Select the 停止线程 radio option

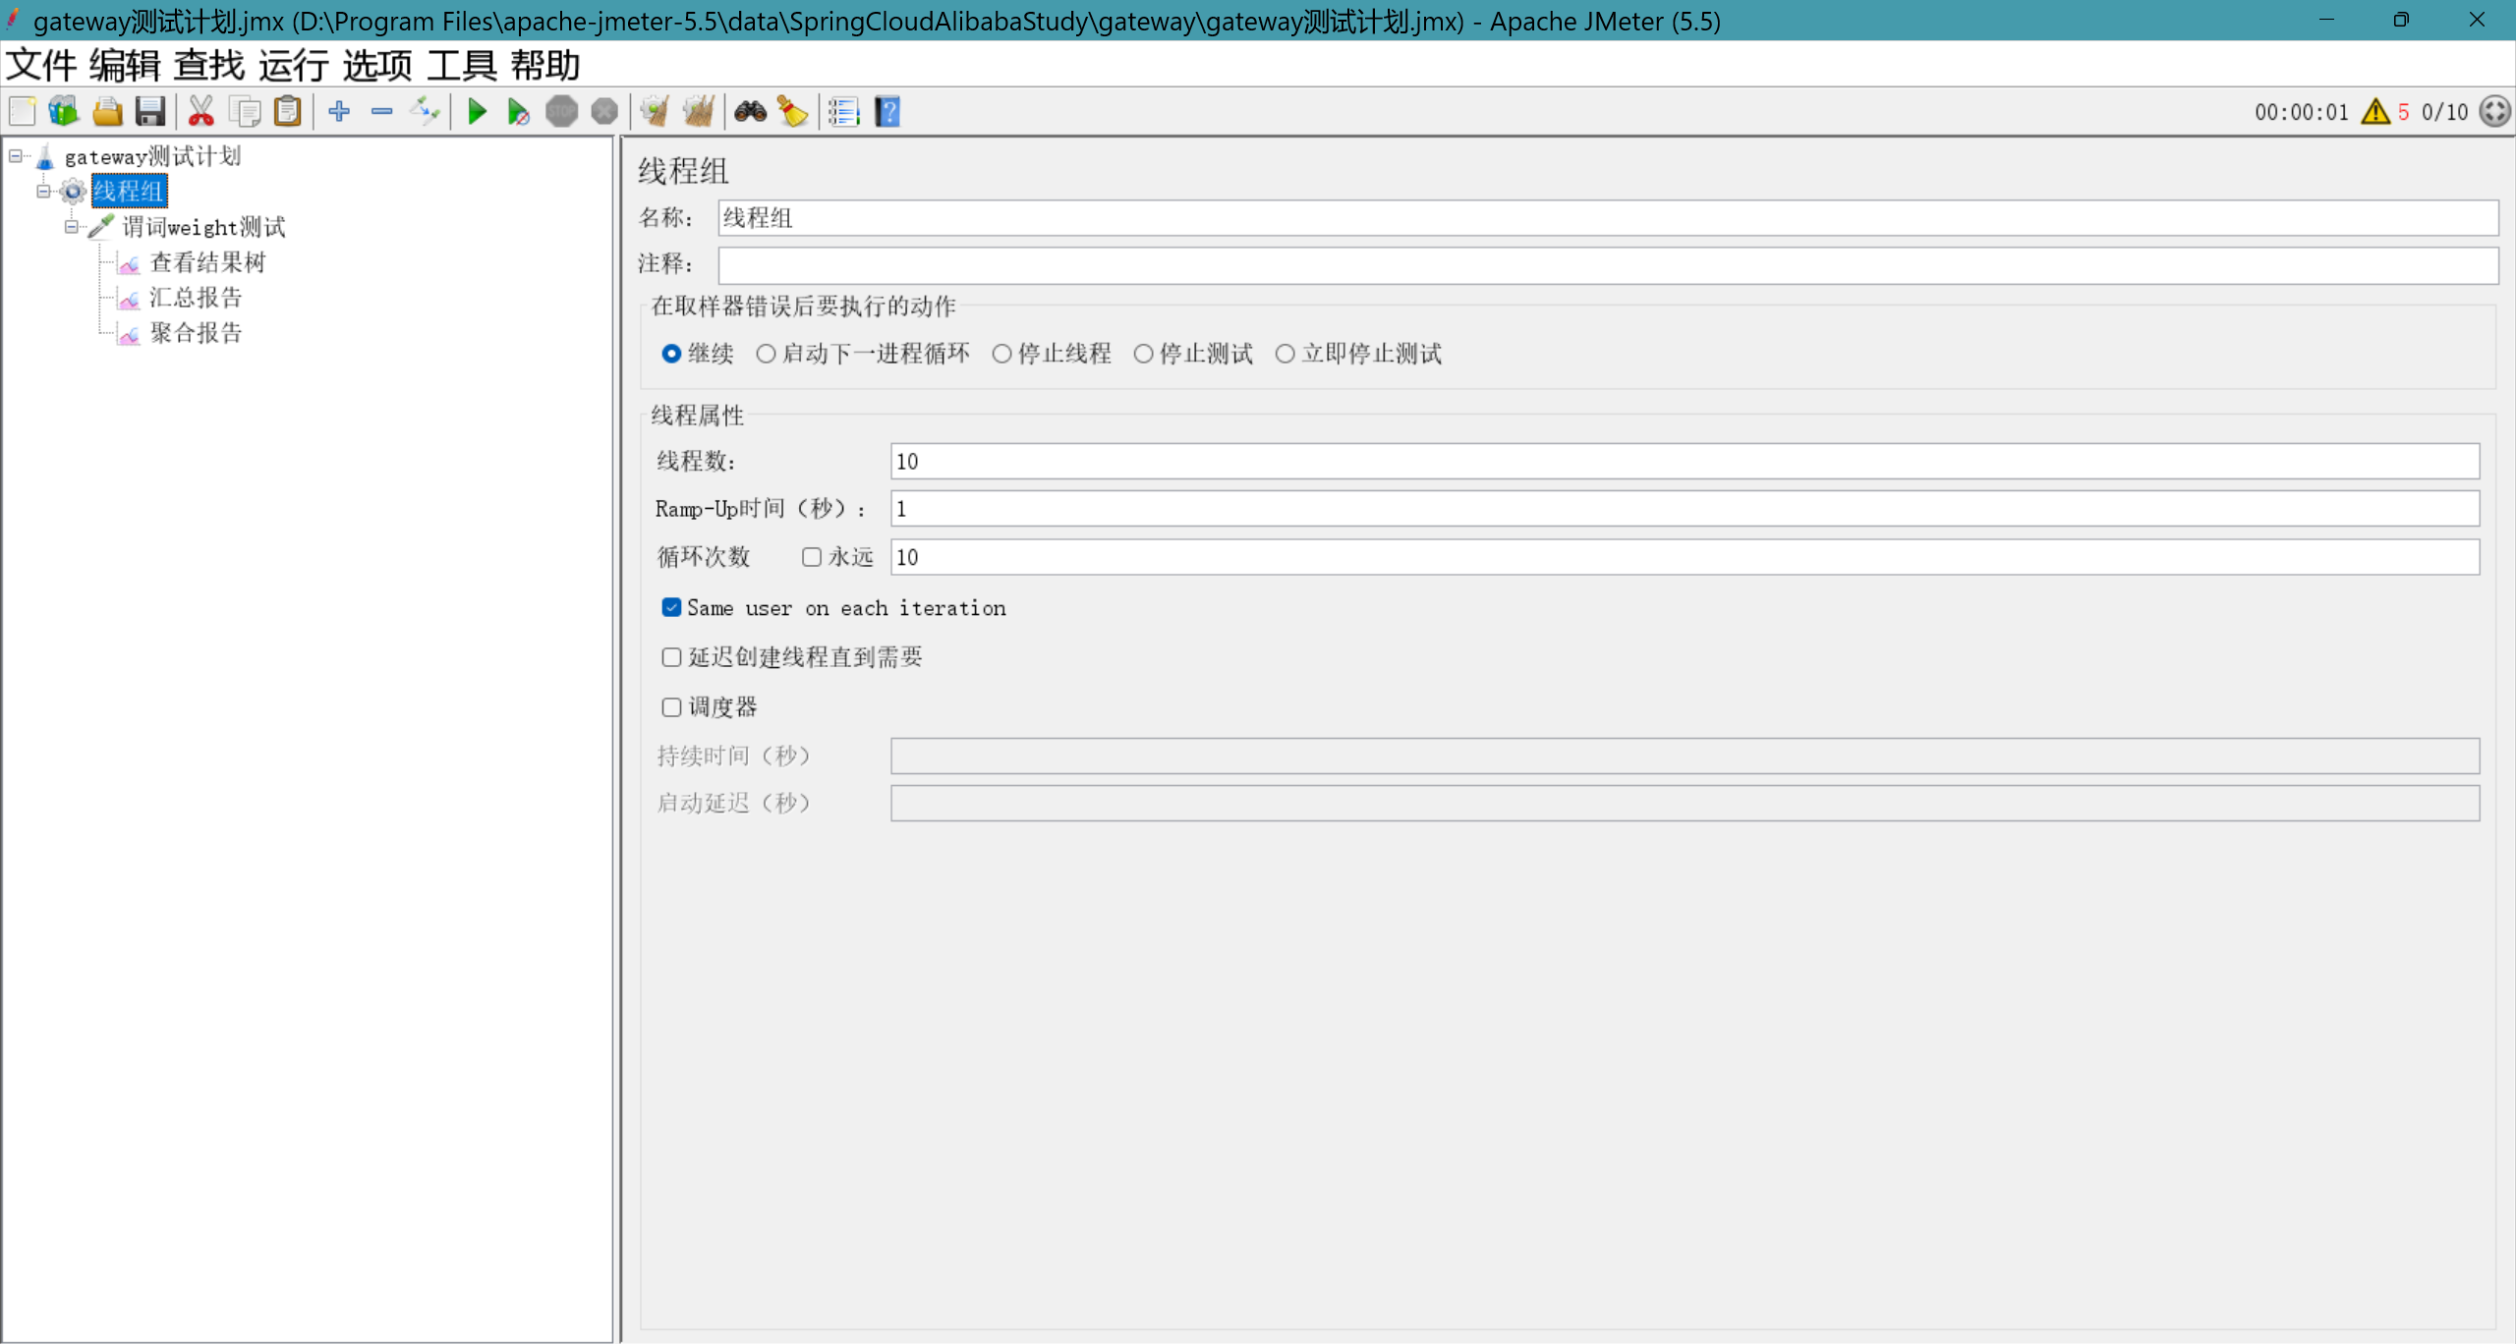tap(1001, 354)
